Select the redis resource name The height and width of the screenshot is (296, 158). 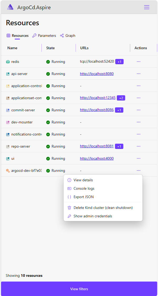(15, 62)
